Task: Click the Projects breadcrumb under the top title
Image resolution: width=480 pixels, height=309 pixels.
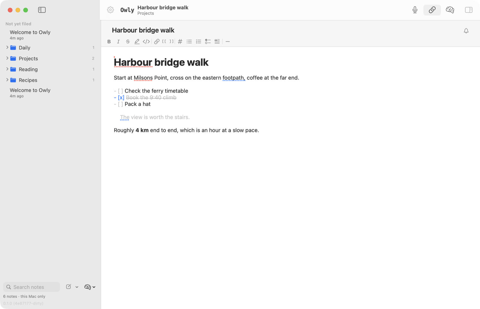Action: point(145,13)
